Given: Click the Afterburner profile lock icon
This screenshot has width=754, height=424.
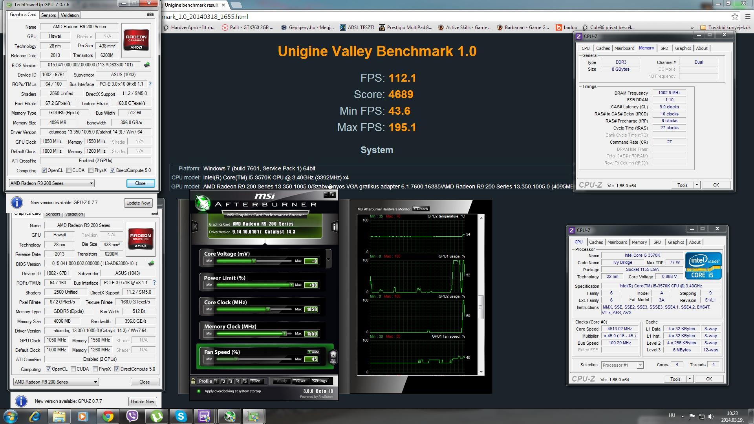Looking at the screenshot, I should click(193, 381).
